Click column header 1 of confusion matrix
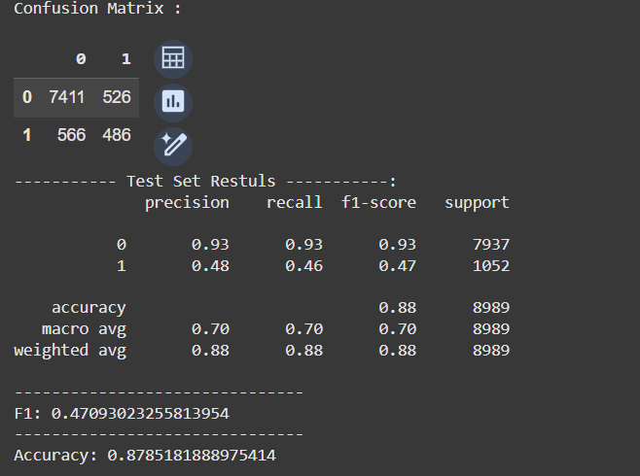The image size is (640, 476). (x=125, y=59)
